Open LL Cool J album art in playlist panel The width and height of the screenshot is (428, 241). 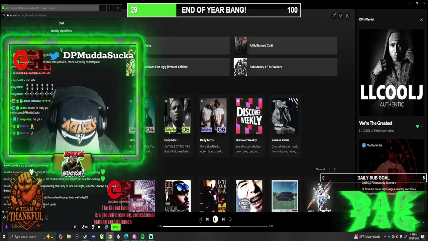click(x=392, y=72)
